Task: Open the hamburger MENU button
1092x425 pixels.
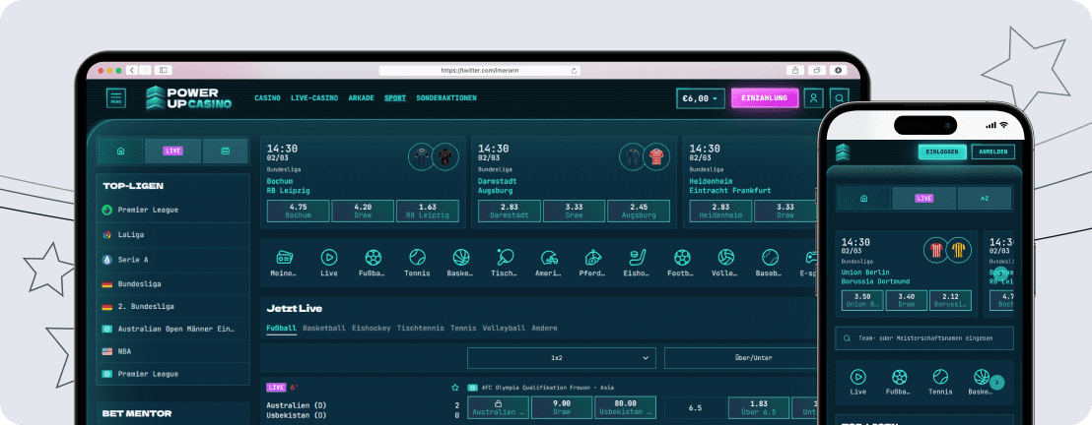Action: pyautogui.click(x=116, y=98)
